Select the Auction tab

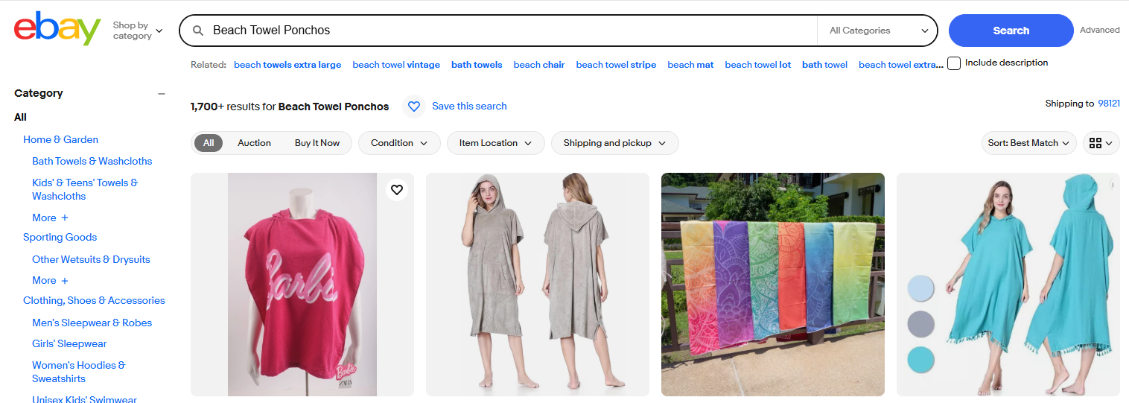click(254, 143)
